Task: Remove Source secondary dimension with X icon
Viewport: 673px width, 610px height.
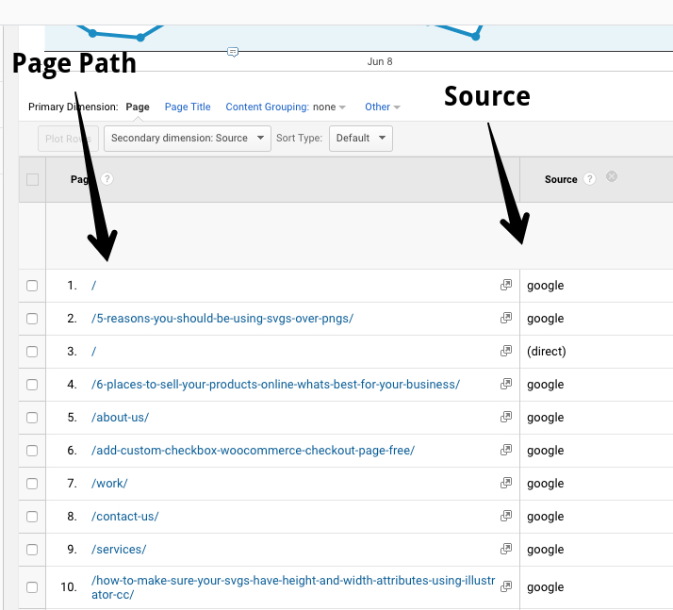Action: point(612,176)
